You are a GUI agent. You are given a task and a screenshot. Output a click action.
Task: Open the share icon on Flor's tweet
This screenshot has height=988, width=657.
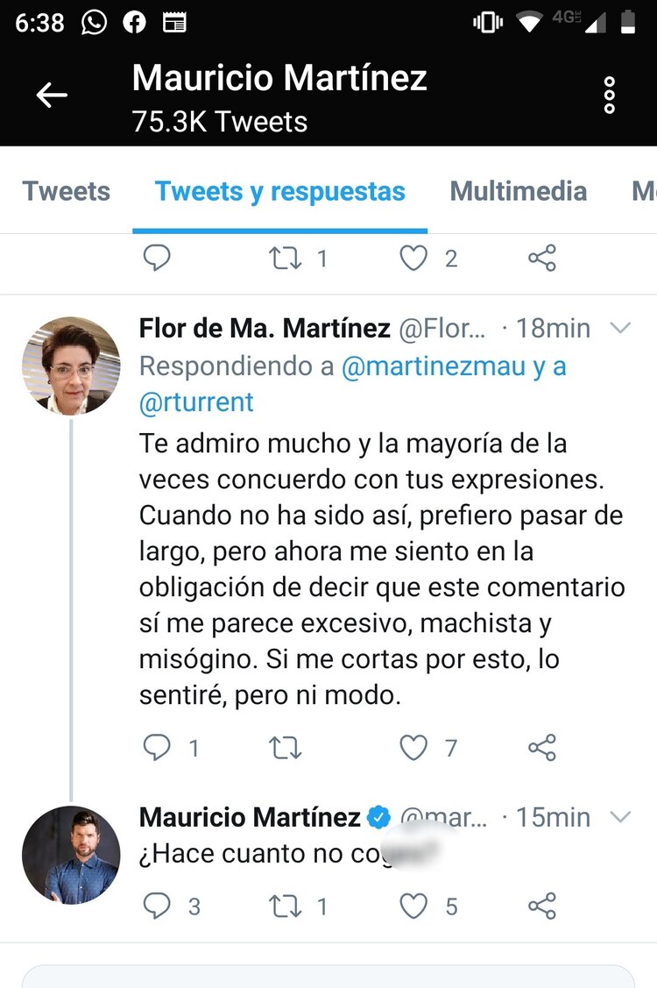tap(541, 748)
